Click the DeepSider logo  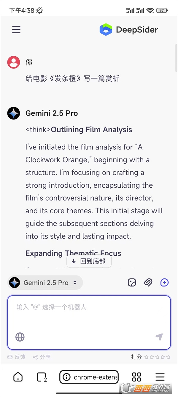coord(129,29)
